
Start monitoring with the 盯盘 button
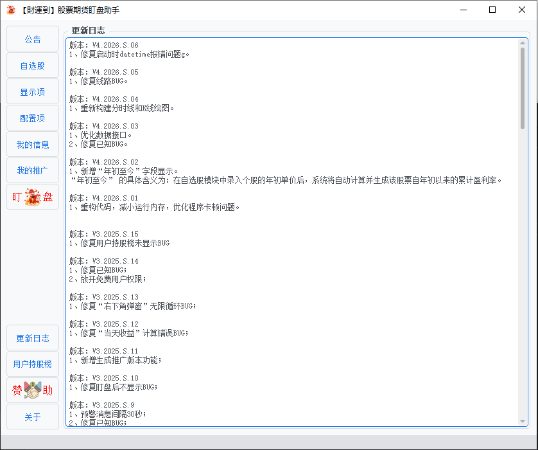[32, 197]
